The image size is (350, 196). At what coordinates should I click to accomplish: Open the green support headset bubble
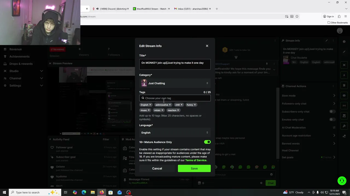pos(342,180)
